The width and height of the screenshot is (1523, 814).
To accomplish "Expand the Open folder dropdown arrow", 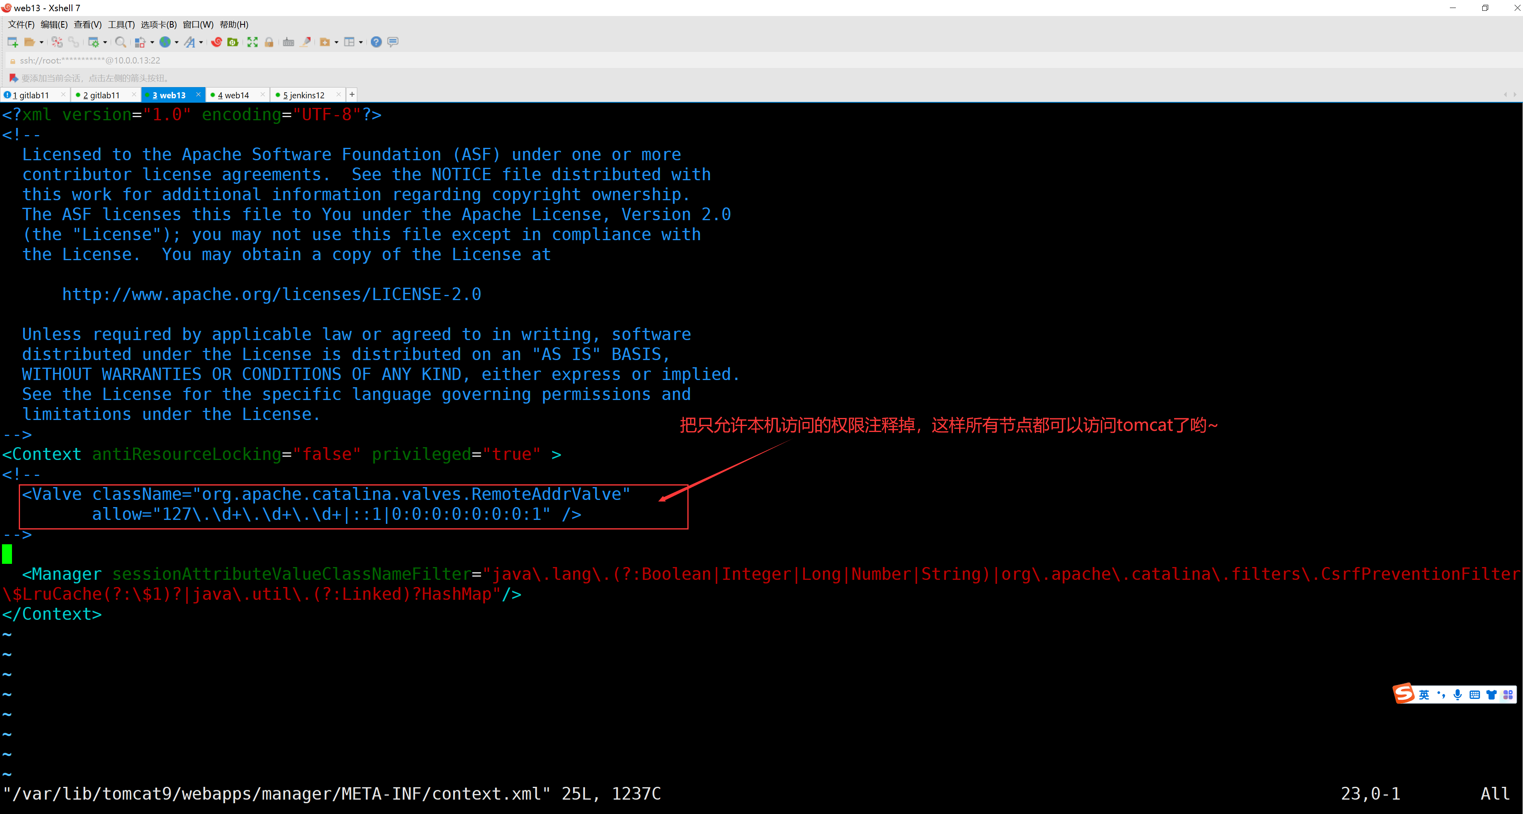I will (42, 42).
